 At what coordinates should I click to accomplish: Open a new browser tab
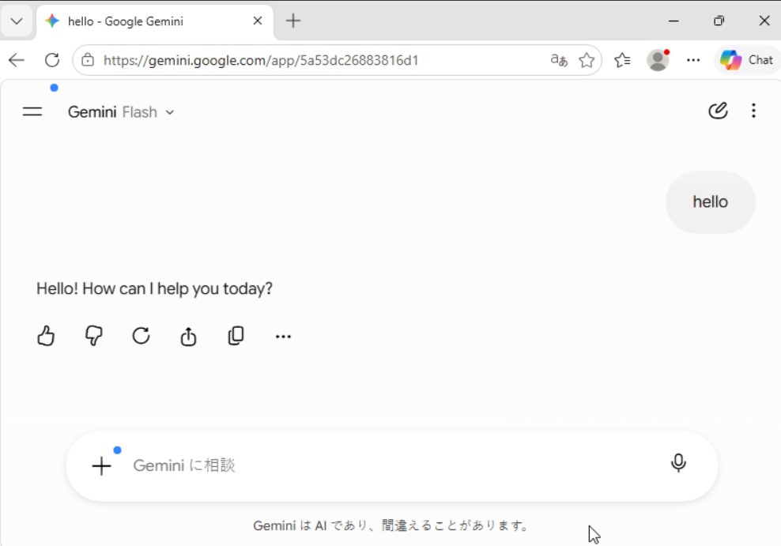click(292, 21)
